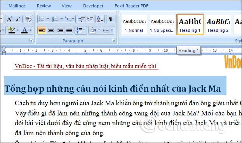The width and height of the screenshot is (242, 143).
Task: Switch to the View tab
Action: [x=66, y=6]
